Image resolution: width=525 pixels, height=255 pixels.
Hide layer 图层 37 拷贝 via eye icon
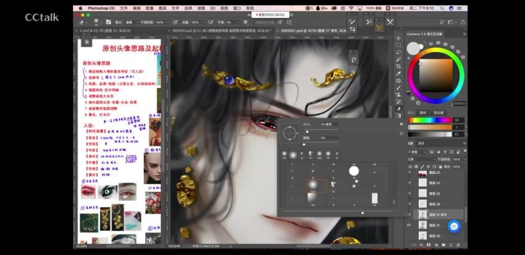click(409, 214)
